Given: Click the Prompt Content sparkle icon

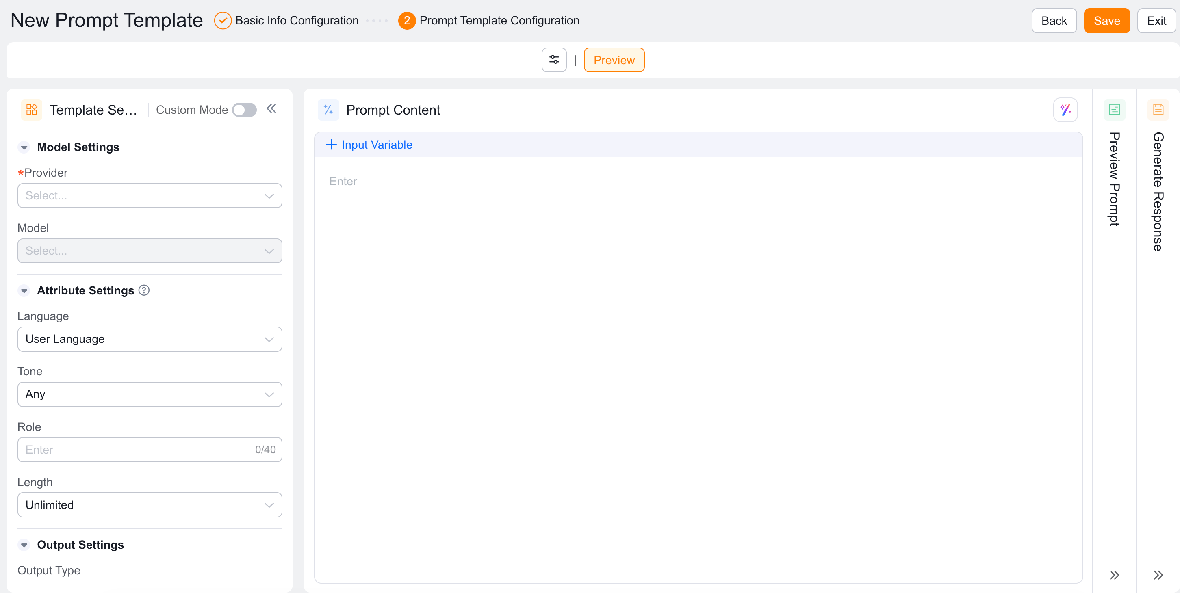Looking at the screenshot, I should coord(328,110).
